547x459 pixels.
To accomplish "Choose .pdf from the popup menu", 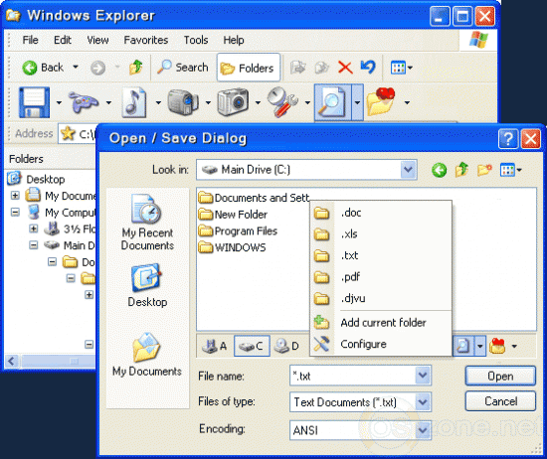I will pos(381,277).
